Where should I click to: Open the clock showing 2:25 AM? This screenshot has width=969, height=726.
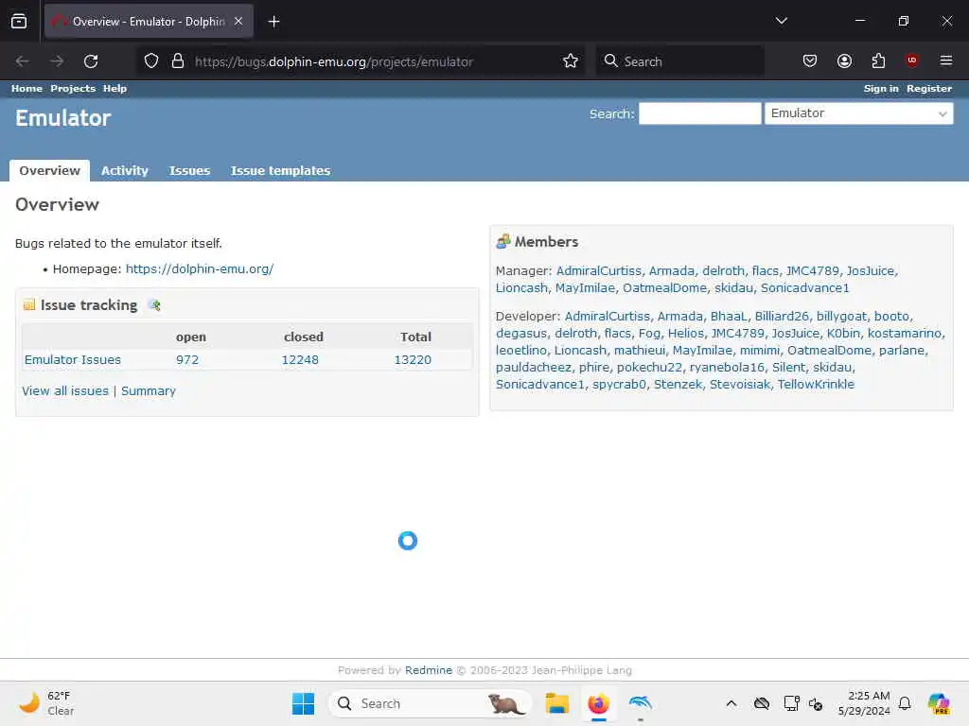tap(864, 703)
